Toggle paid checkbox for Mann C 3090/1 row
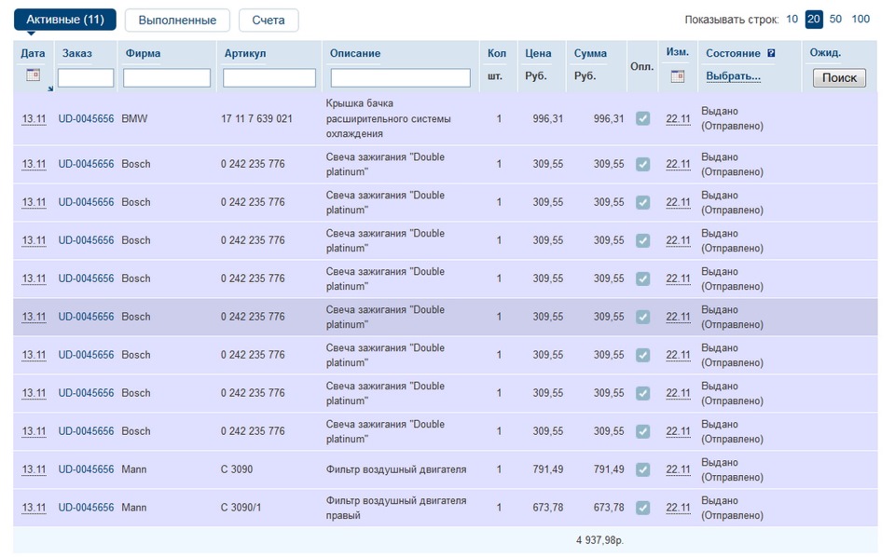The image size is (895, 557). (x=642, y=508)
